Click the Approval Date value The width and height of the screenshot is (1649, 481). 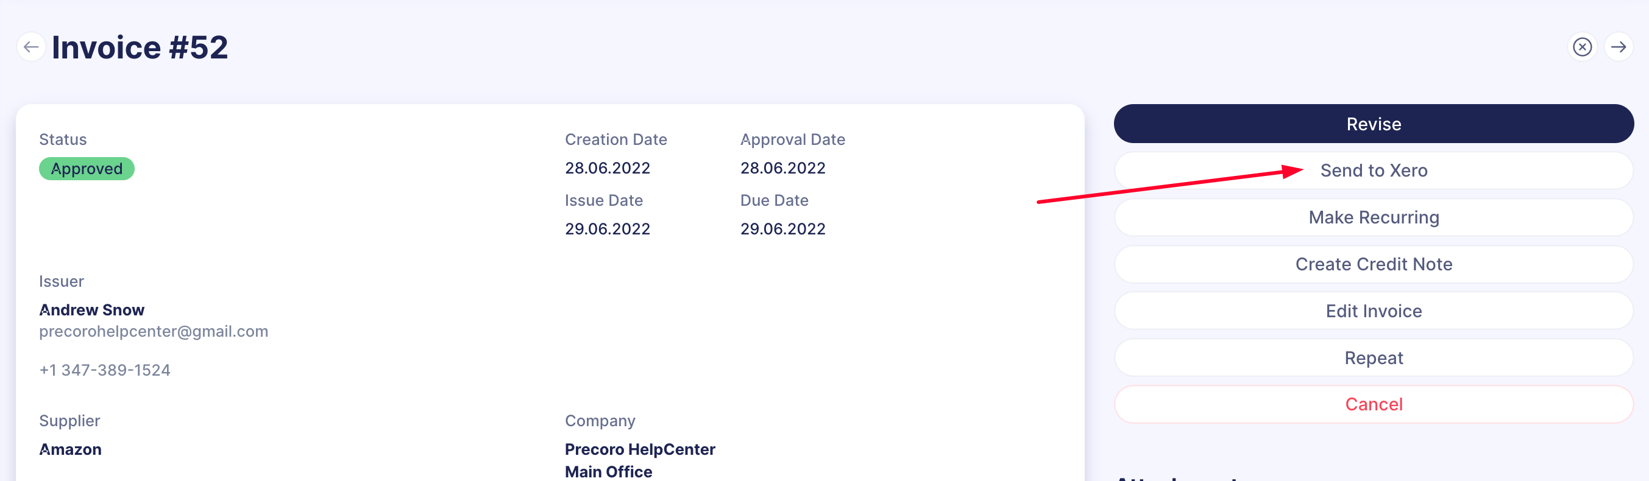pyautogui.click(x=782, y=167)
